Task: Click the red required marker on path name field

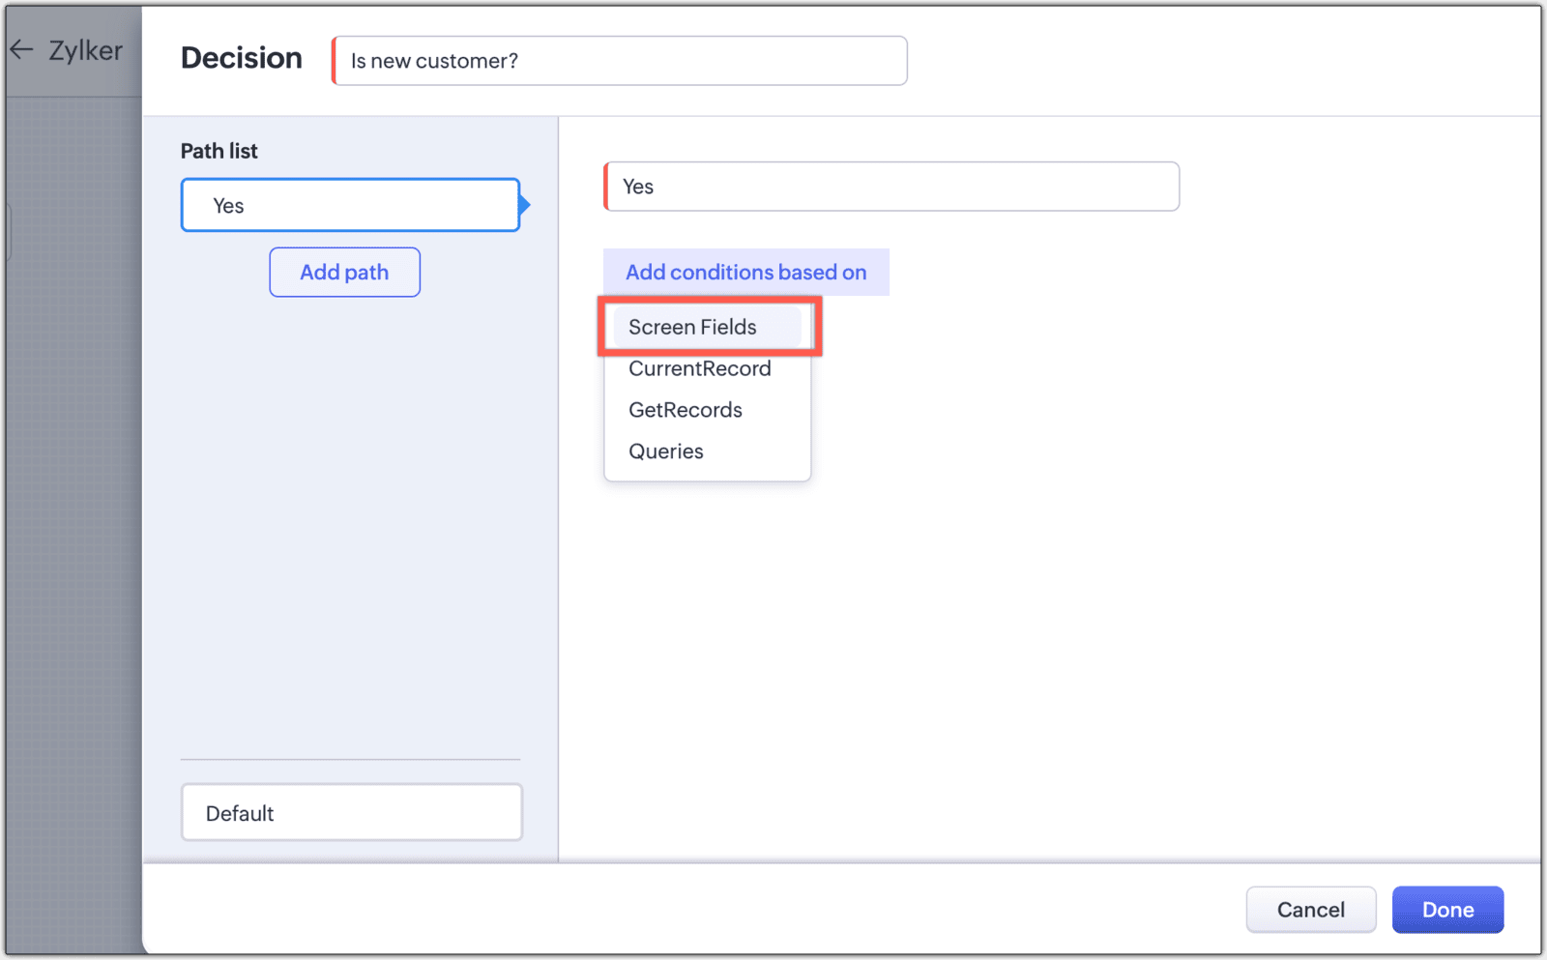Action: click(606, 187)
